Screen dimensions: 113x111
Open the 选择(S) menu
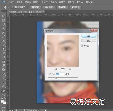click(53, 2)
